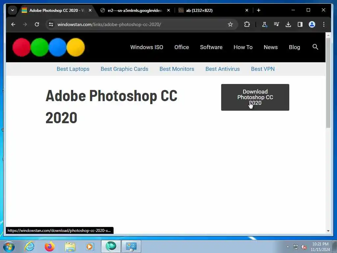Select the control panel taskbar button
The width and height of the screenshot is (337, 253).
click(x=131, y=246)
